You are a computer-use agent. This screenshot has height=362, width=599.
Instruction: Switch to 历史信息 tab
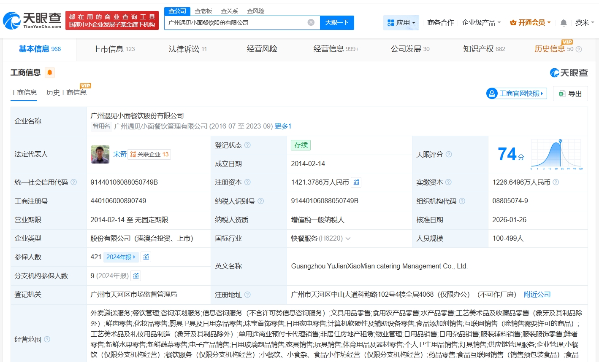point(550,49)
